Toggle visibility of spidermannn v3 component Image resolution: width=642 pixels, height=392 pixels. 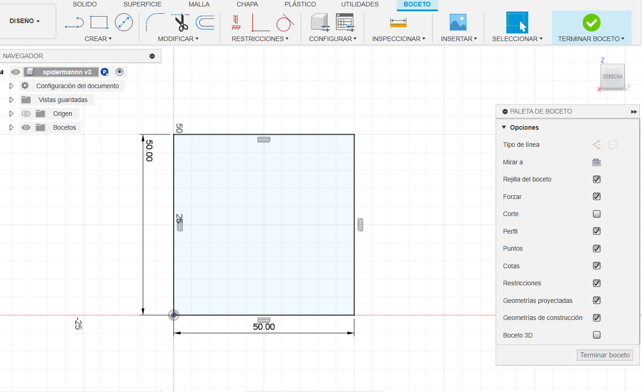pyautogui.click(x=16, y=72)
